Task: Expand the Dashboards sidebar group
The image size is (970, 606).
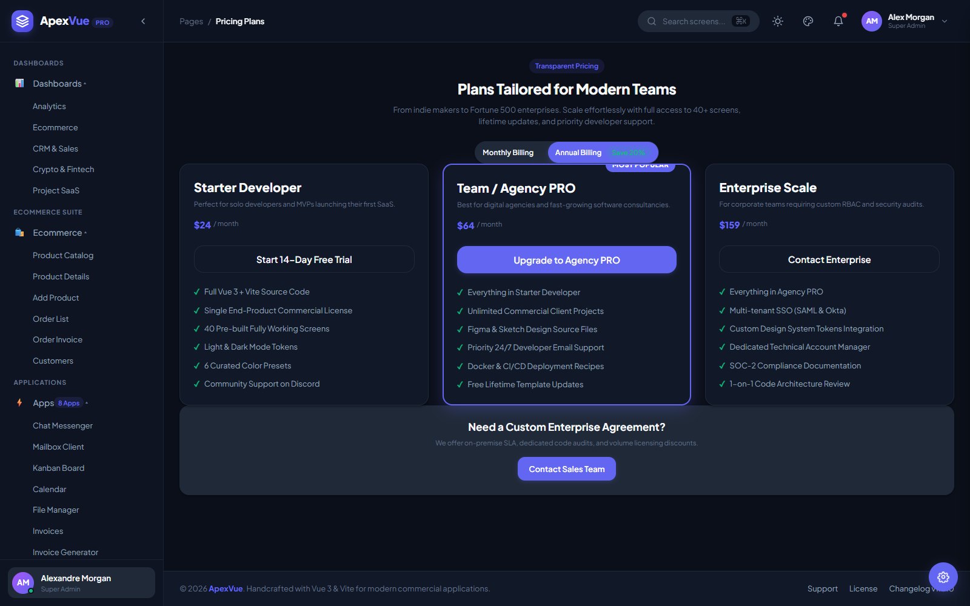Action: click(82, 84)
